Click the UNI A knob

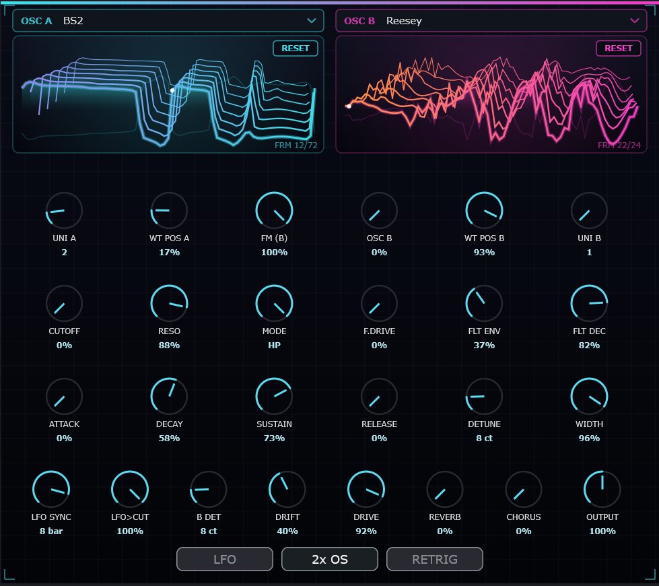click(x=65, y=211)
